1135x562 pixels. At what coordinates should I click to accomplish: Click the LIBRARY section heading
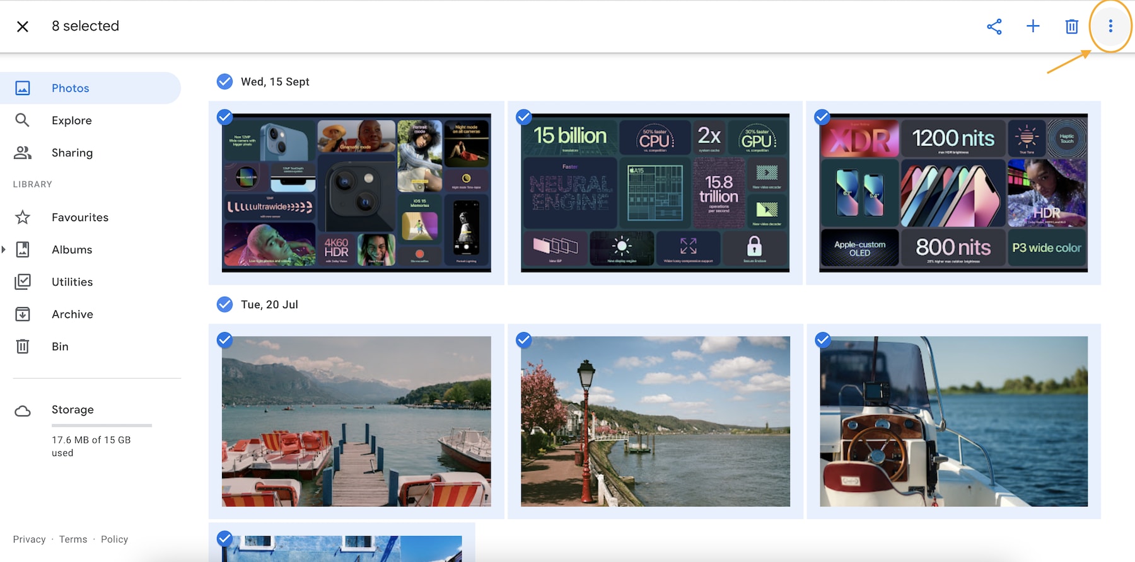click(x=33, y=185)
